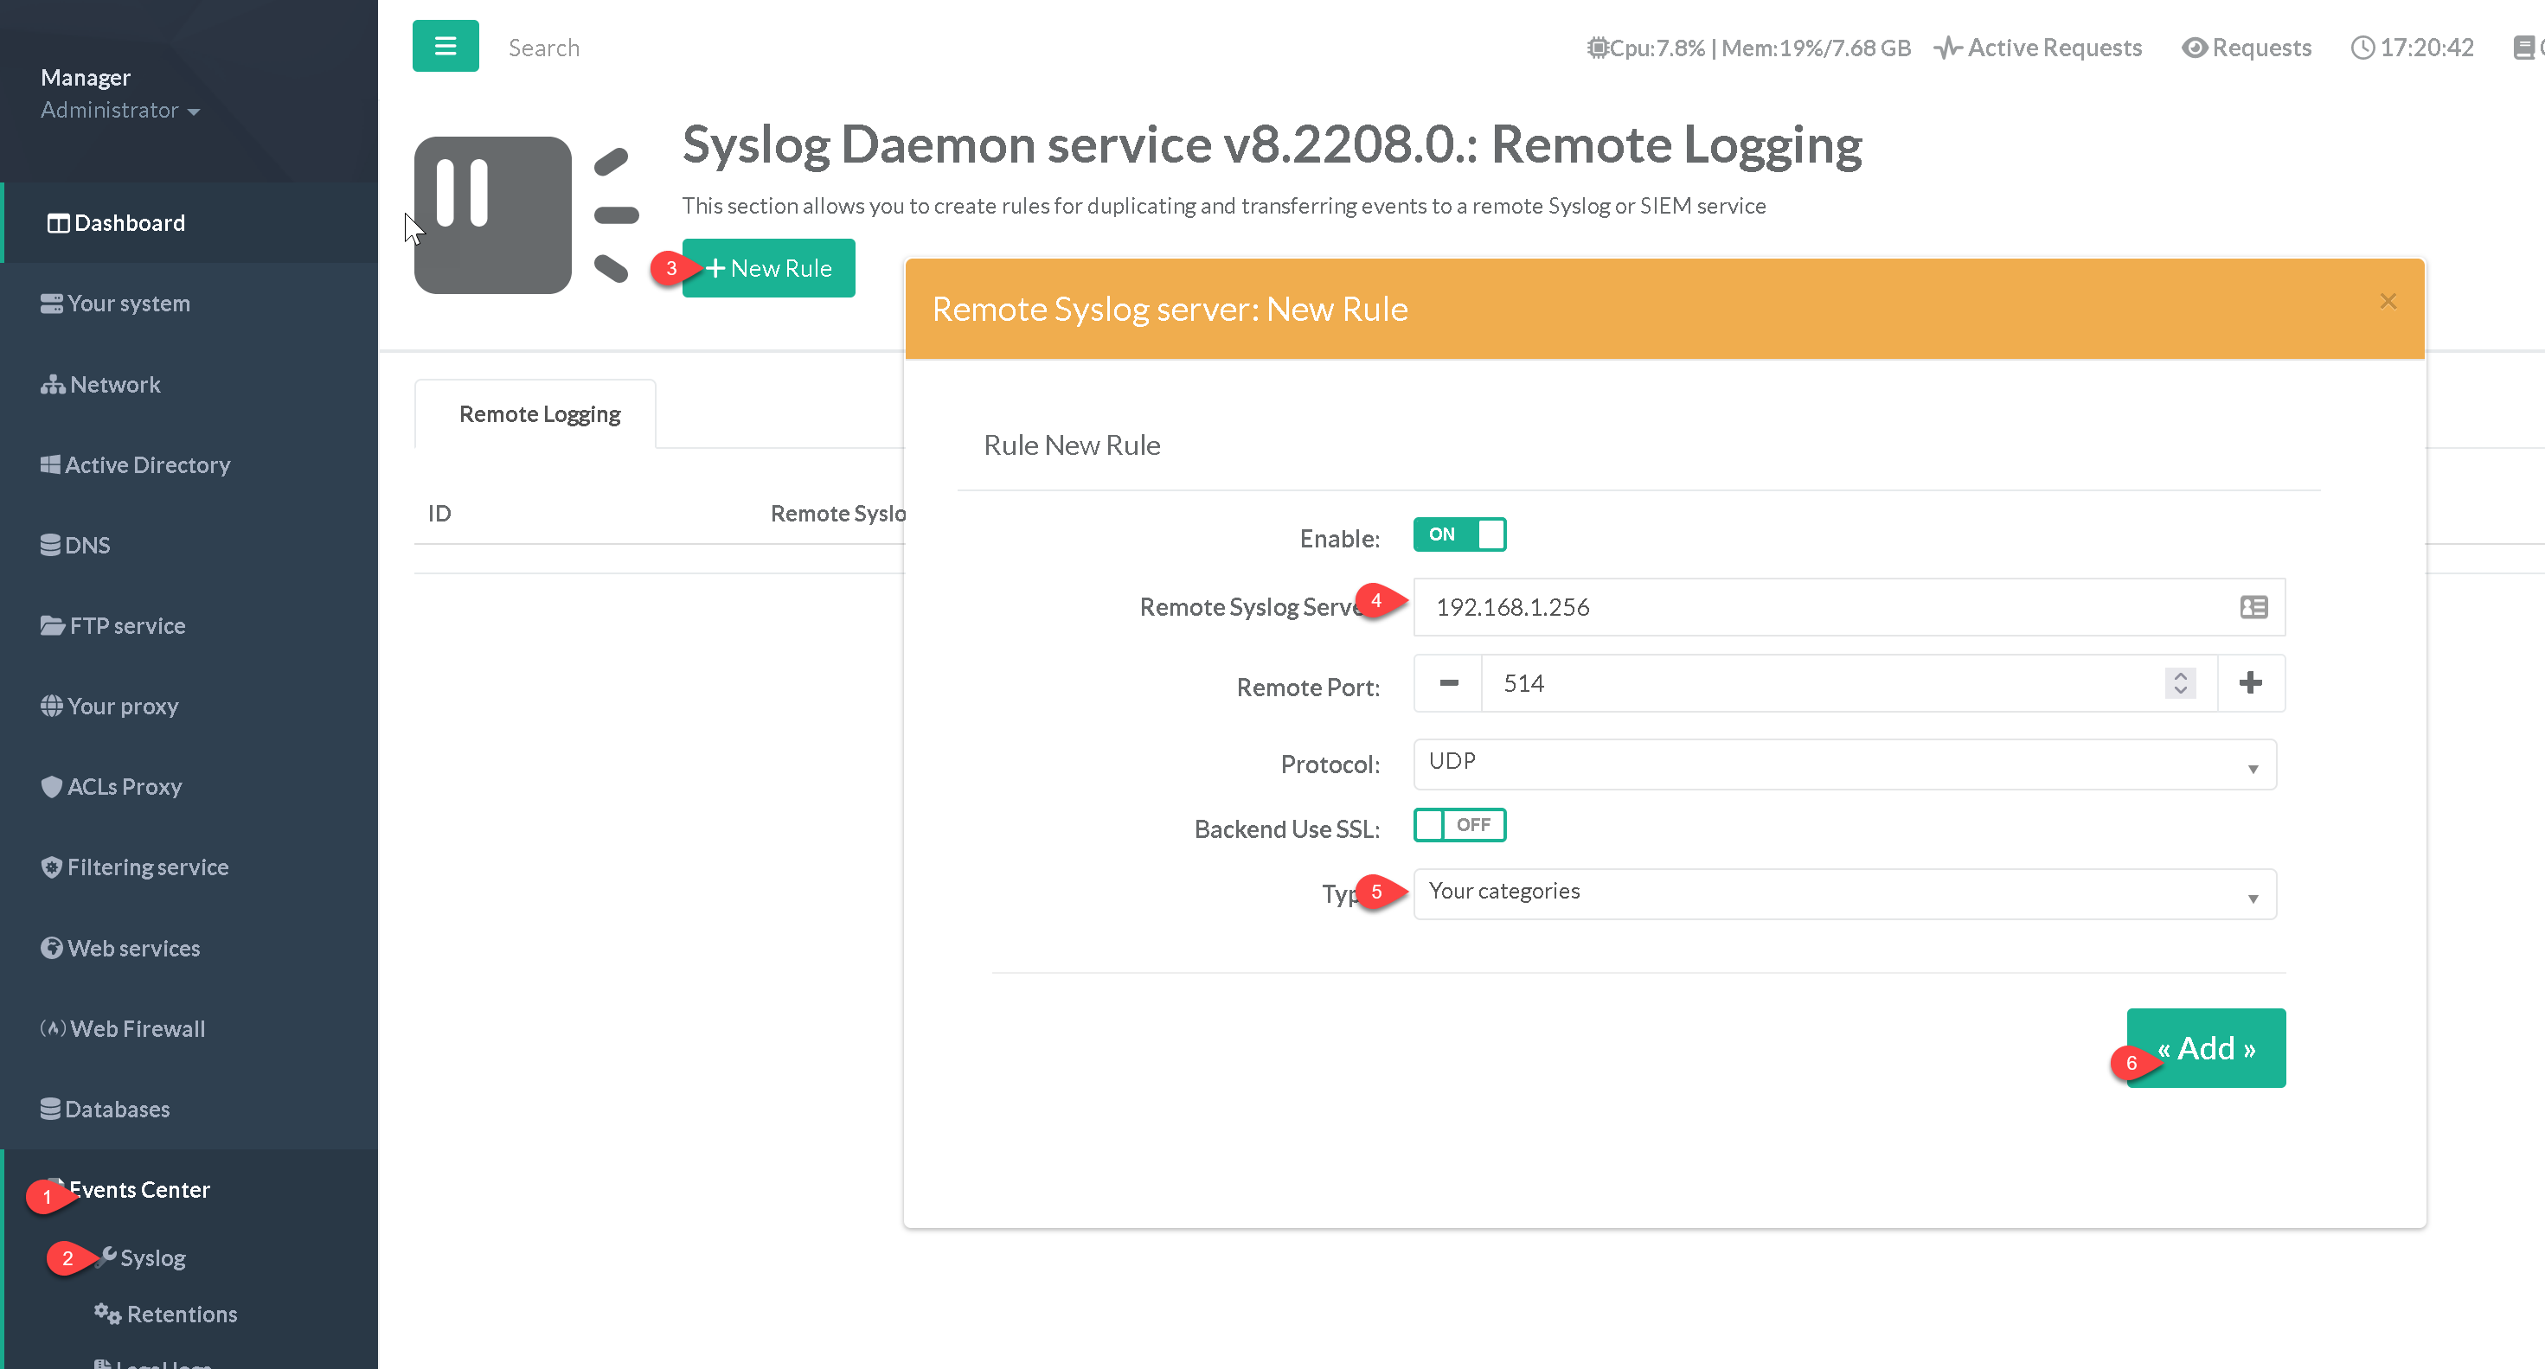Image resolution: width=2545 pixels, height=1369 pixels.
Task: Click the Requests eye icon
Action: click(2195, 48)
